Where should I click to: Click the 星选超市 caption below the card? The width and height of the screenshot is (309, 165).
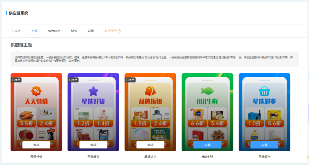click(x=264, y=157)
